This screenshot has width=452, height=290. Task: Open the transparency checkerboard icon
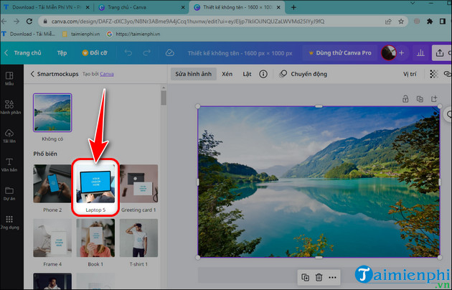coord(434,74)
